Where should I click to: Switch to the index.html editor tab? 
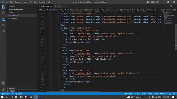pyautogui.click(x=45, y=6)
